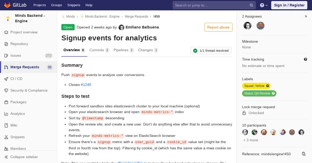Open Help in top navigation
312x163 pixels.
(x=89, y=5)
